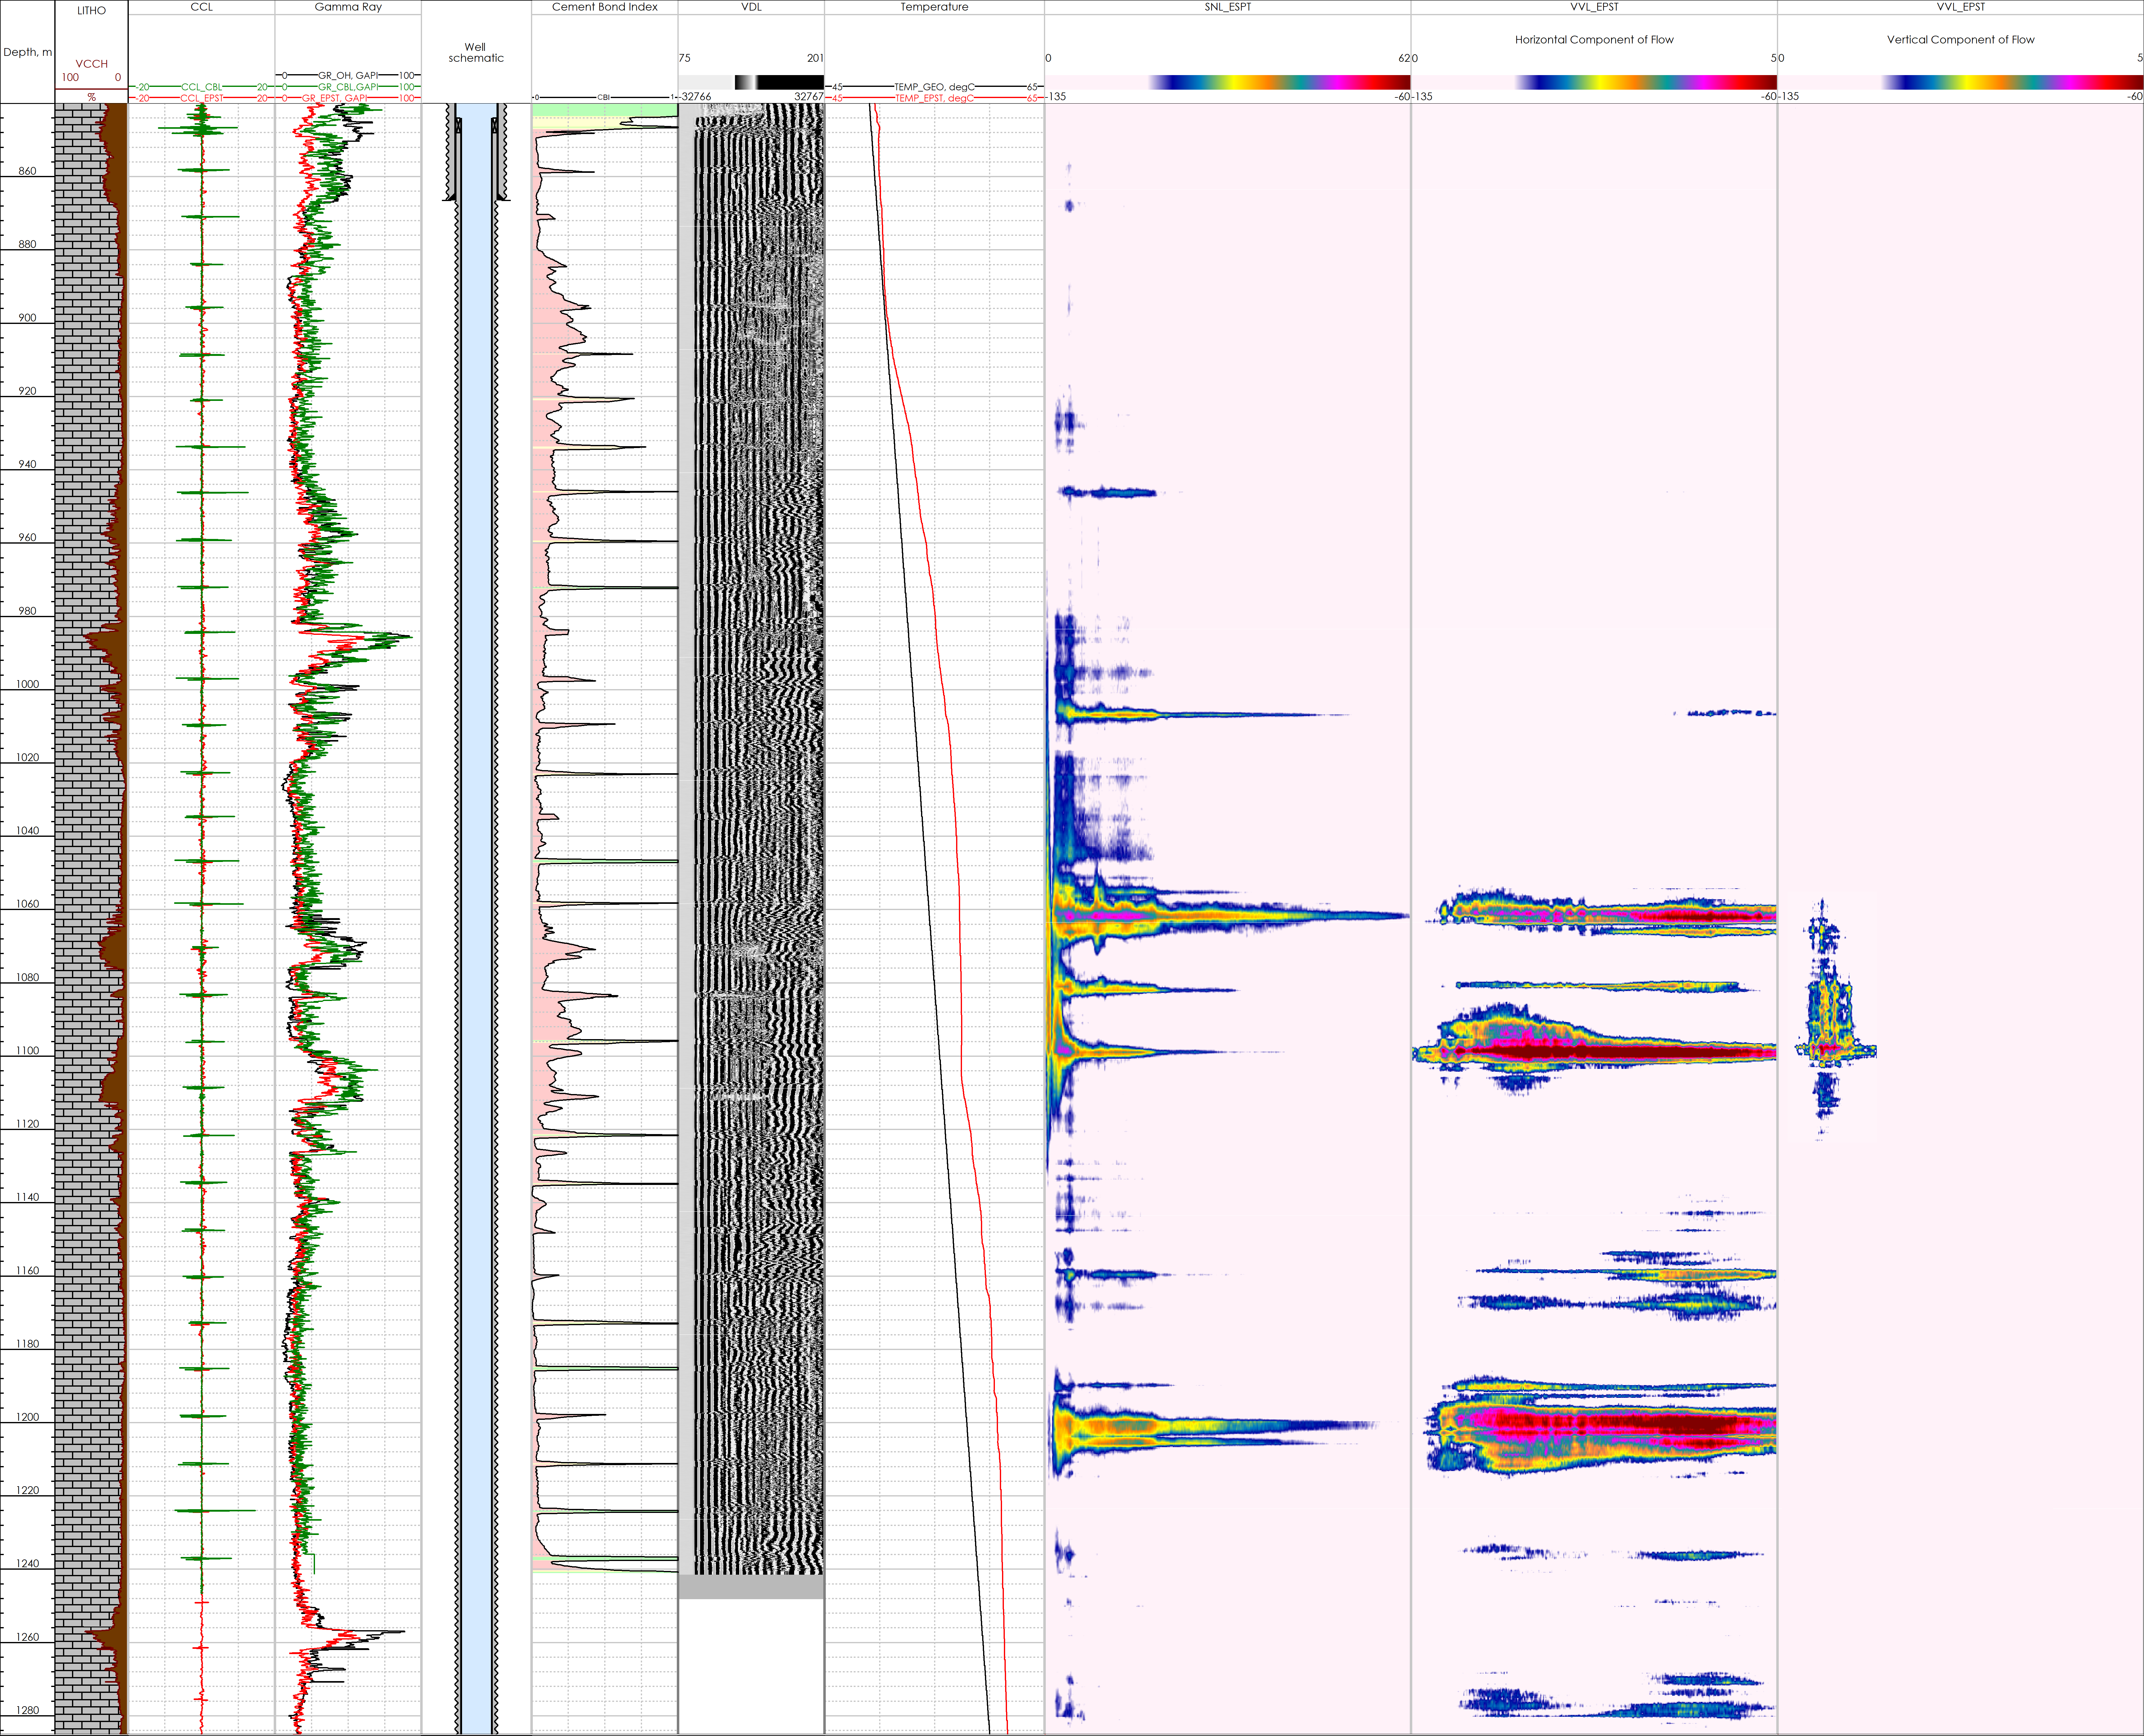
Task: Click the GR_OH, GAPI curve legend
Action: pyautogui.click(x=348, y=75)
